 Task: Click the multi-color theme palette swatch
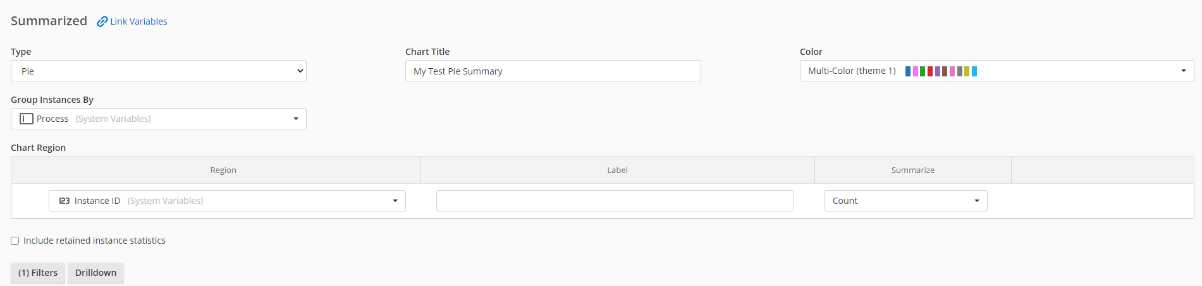pyautogui.click(x=941, y=71)
